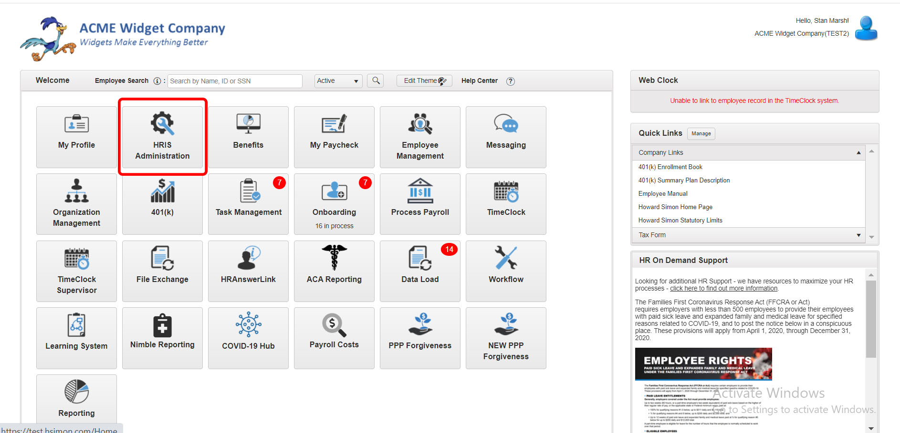
Task: Click the TimeClock link error message
Action: pos(754,101)
